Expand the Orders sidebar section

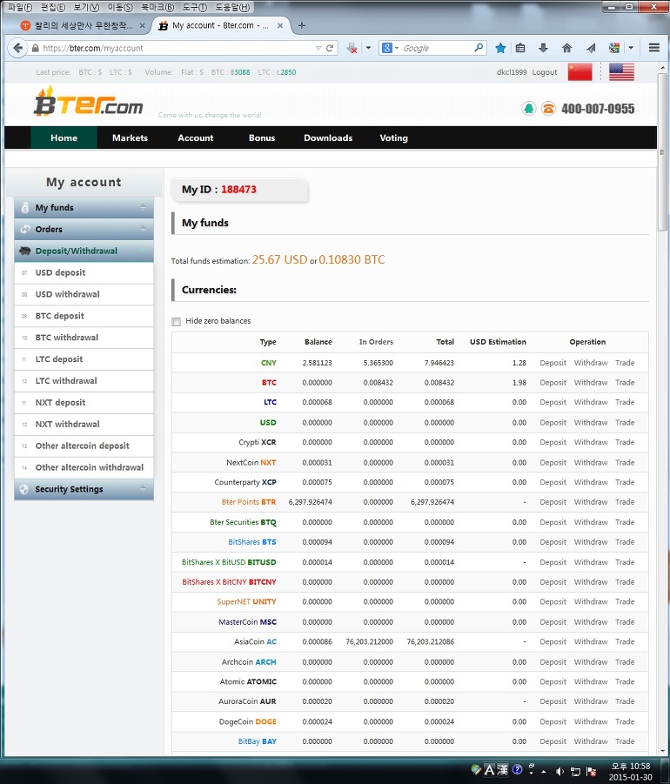tap(143, 229)
